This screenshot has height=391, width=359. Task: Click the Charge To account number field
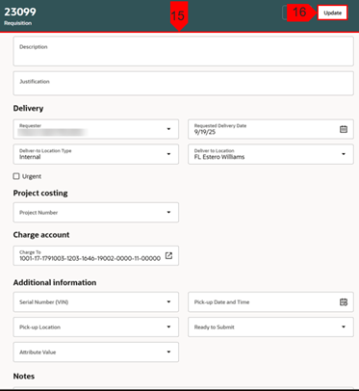tap(96, 255)
